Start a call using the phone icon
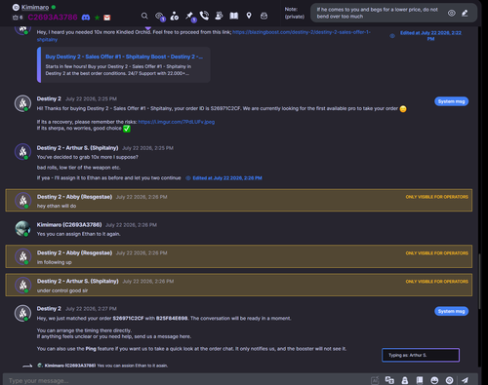Screen dimensions: 488x385 [x=204, y=16]
